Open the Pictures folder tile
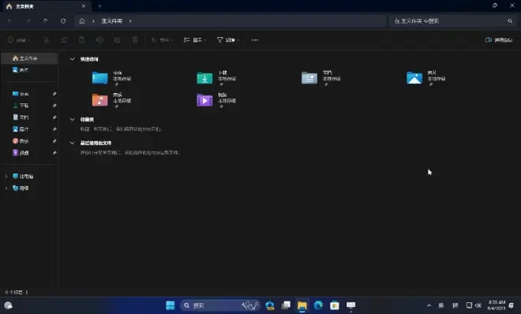The width and height of the screenshot is (521, 314). [x=426, y=78]
